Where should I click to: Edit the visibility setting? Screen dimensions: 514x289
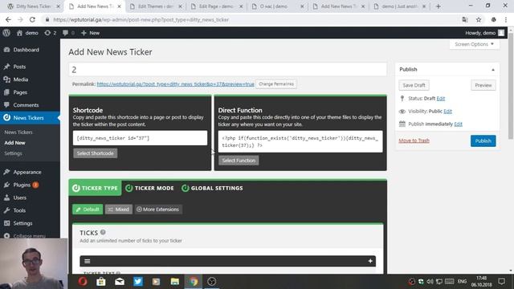[x=448, y=112]
